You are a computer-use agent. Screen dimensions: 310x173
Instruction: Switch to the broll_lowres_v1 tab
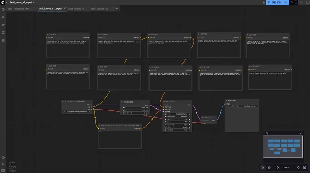[77, 9]
